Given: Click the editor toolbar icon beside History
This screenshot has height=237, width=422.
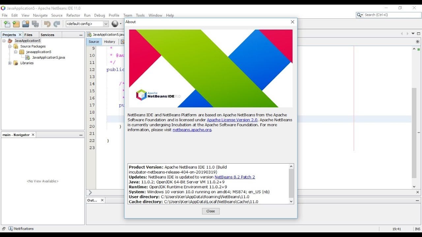Looking at the screenshot, I should tap(122, 42).
